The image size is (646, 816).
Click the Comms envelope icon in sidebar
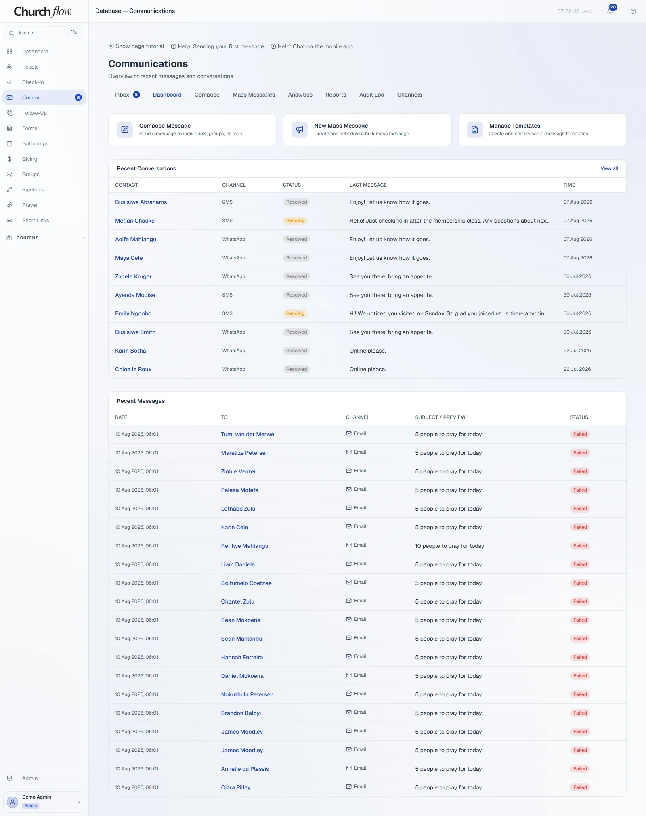click(10, 98)
